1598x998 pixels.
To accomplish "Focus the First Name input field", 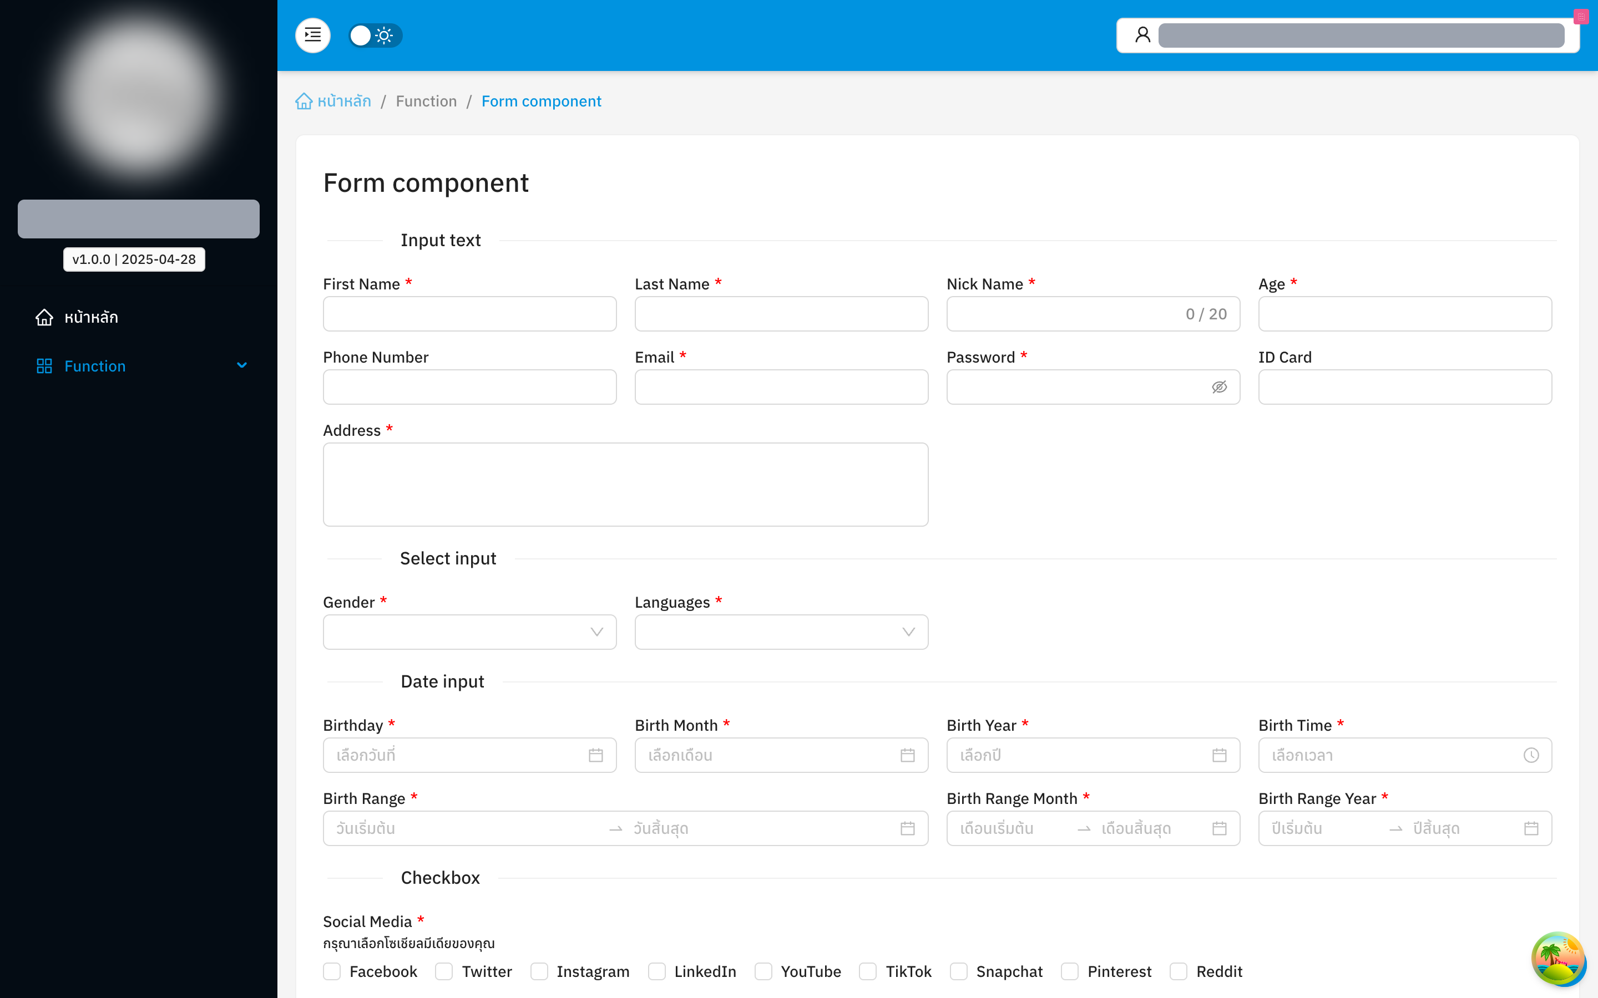I will [x=469, y=313].
